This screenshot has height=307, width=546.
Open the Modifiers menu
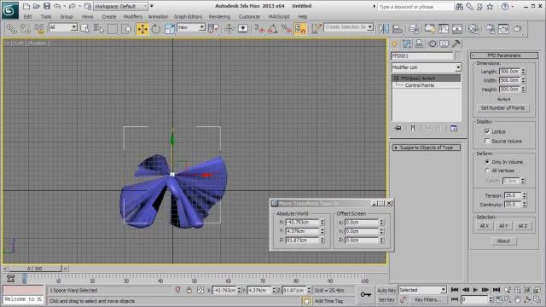click(x=133, y=16)
